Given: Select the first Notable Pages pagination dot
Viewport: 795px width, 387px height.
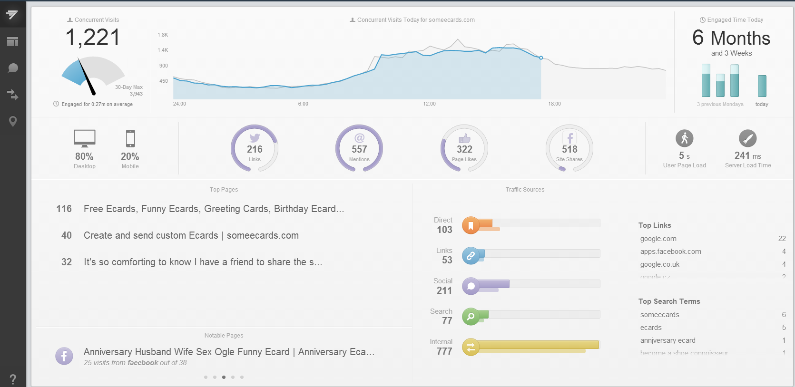Looking at the screenshot, I should coord(206,377).
